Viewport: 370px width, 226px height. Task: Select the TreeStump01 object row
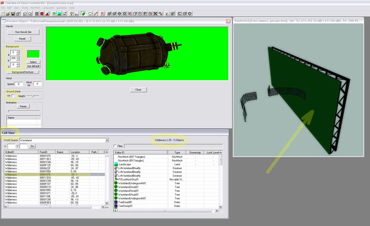166,206
